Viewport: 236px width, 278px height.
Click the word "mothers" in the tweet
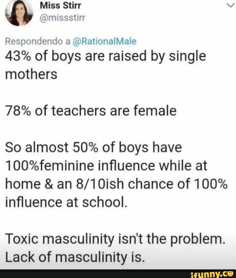[31, 74]
